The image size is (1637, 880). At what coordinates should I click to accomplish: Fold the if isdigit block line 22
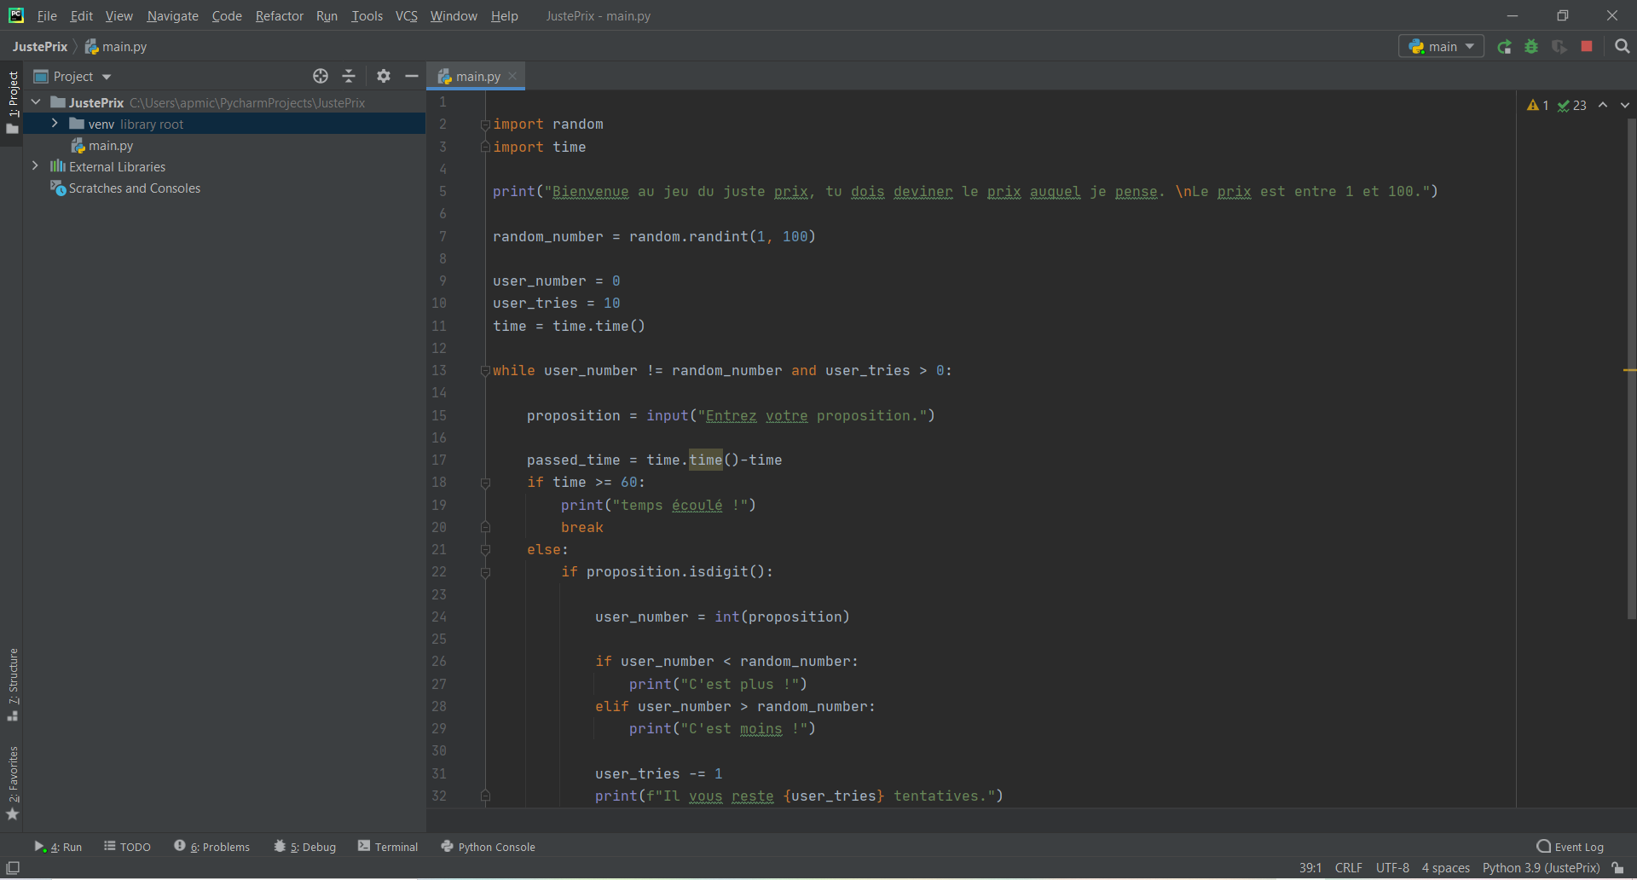[x=485, y=572]
